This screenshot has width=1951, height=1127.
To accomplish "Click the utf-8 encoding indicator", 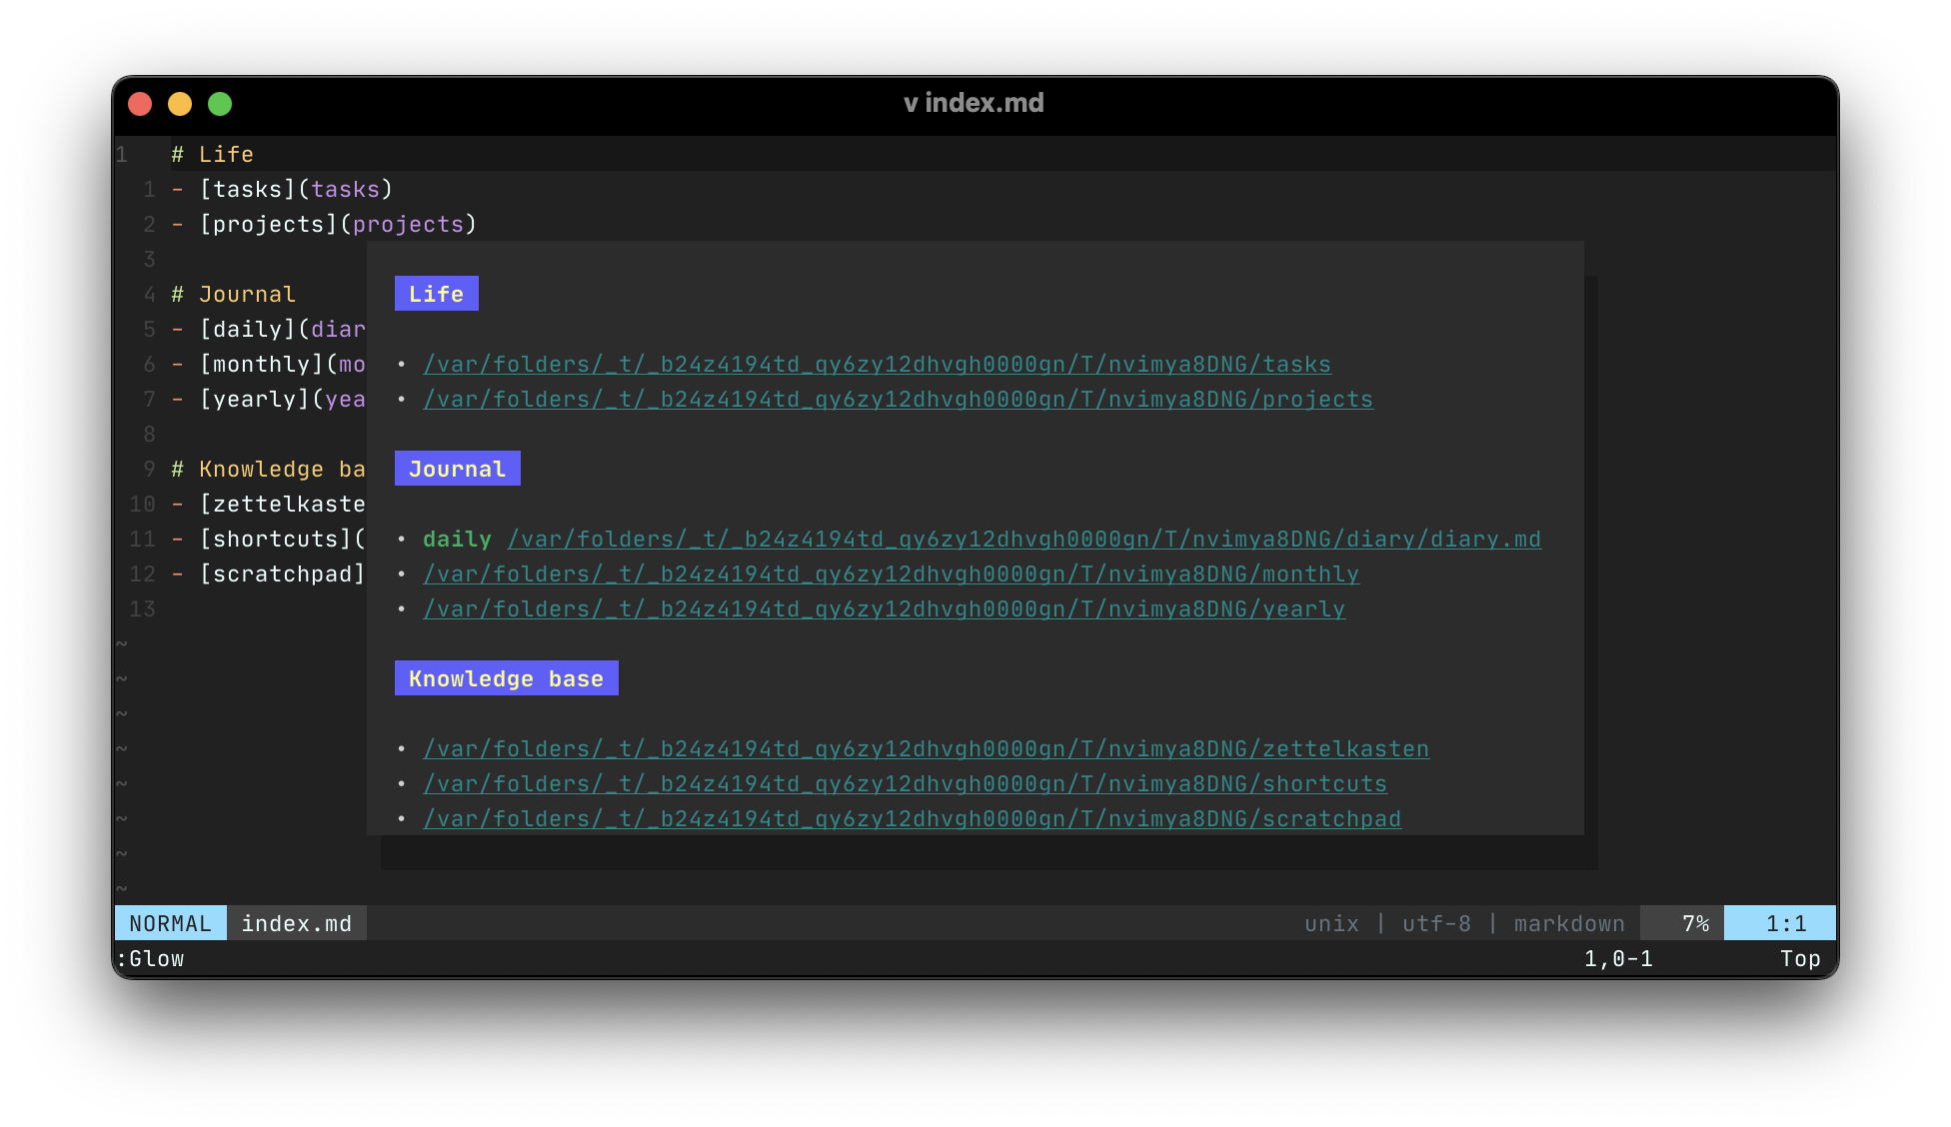I will click(1436, 922).
